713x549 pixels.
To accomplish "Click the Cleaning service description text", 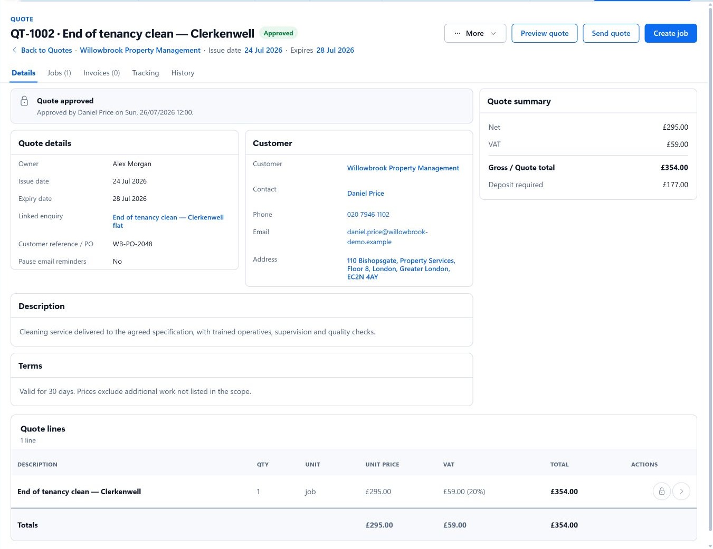I will tap(197, 332).
